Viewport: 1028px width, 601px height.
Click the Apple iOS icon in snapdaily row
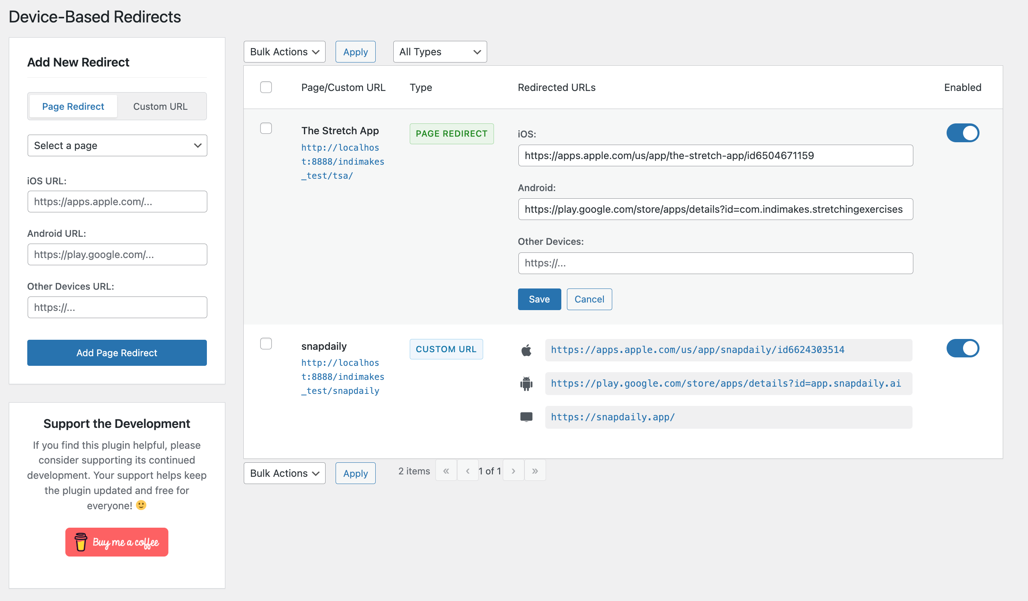[526, 350]
